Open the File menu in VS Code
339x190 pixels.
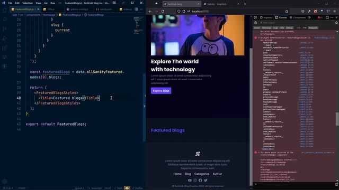tap(10, 3)
